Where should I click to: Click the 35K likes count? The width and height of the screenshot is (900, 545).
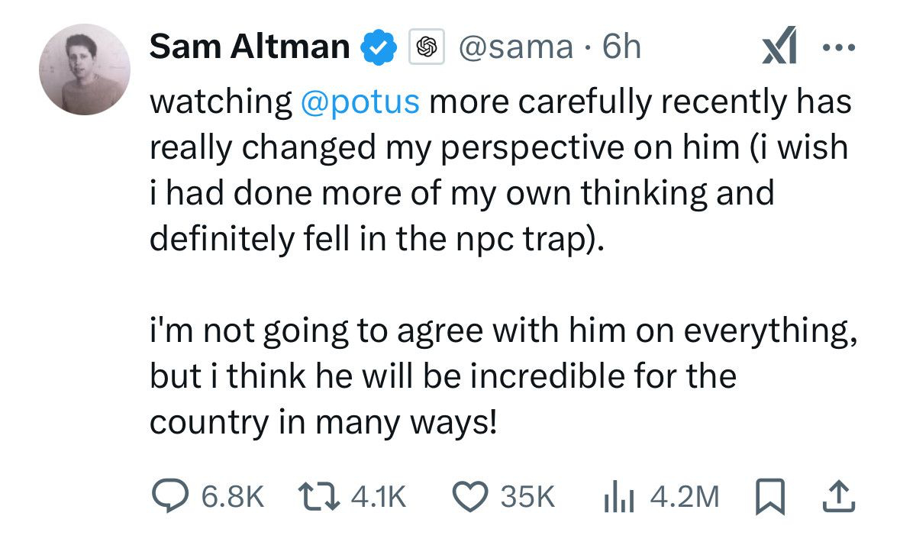[x=526, y=498]
